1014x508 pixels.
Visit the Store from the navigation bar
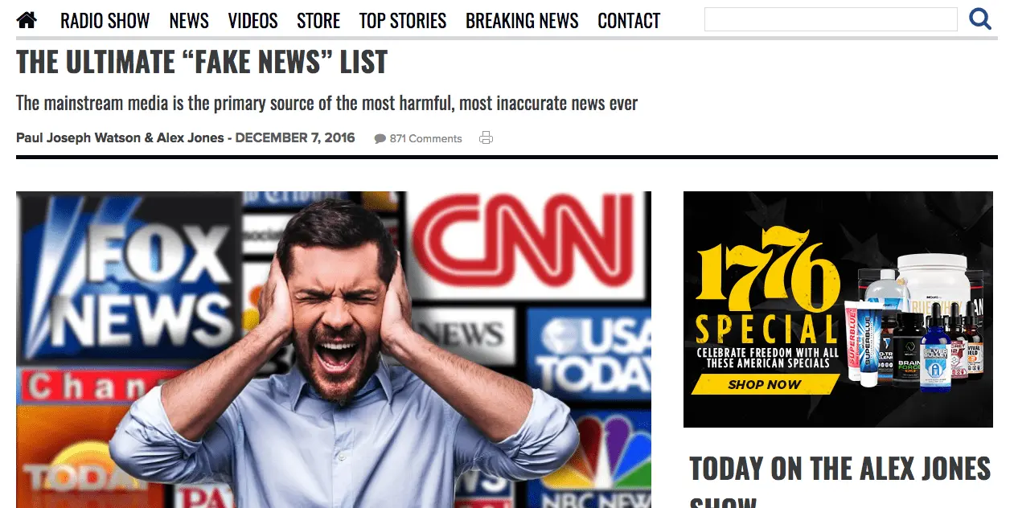click(x=318, y=21)
